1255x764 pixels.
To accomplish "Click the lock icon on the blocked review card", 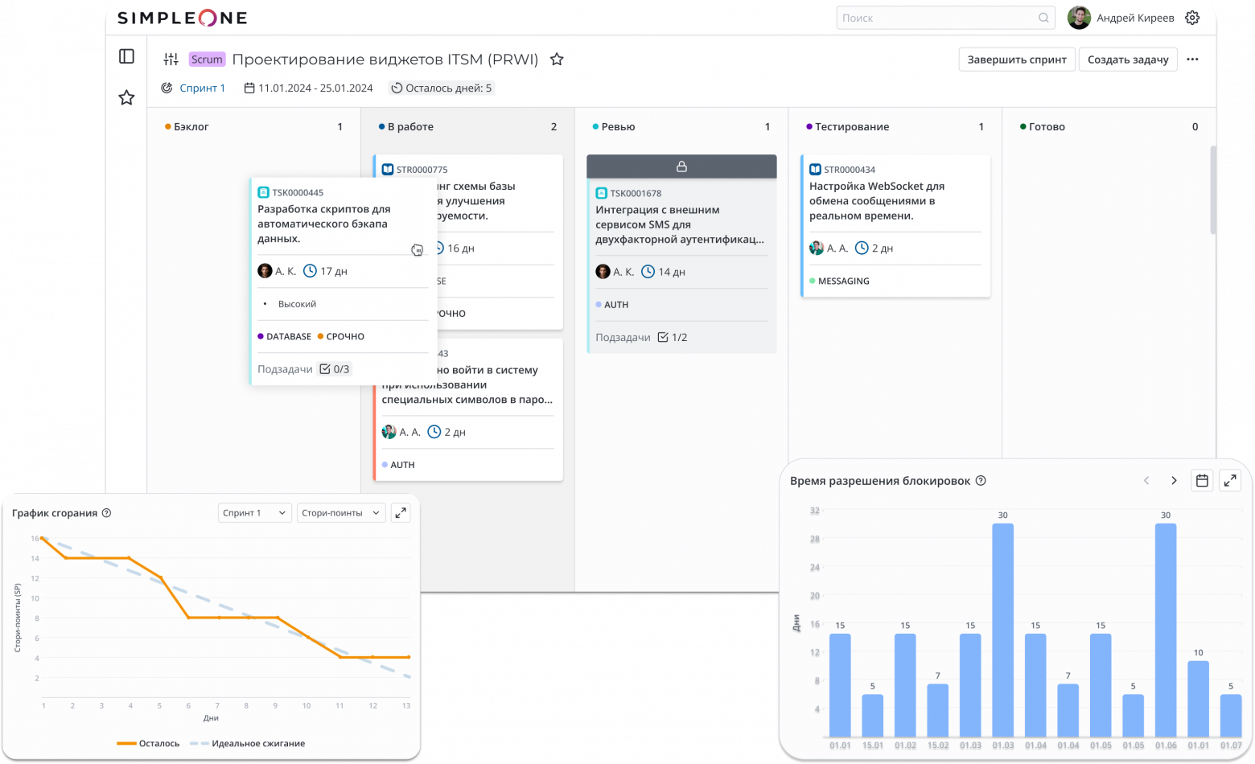I will point(681,166).
